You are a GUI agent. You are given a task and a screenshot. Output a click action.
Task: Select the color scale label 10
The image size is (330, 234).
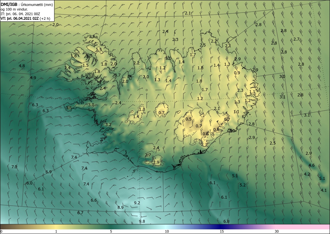point(167,231)
